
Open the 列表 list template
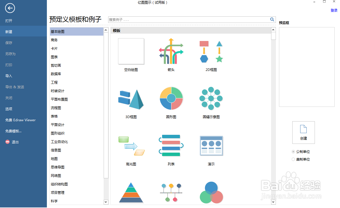[x=171, y=145]
